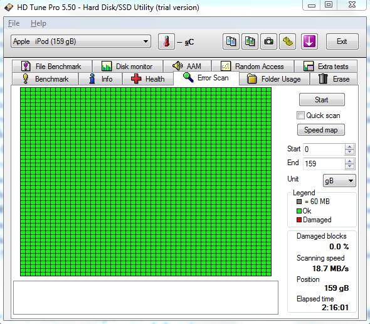The image size is (370, 324).
Task: Decrease the End value with down arrow
Action: [x=349, y=166]
